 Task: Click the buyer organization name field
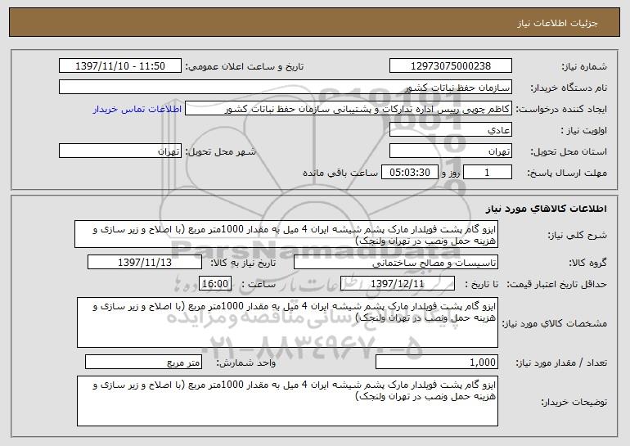click(286, 88)
